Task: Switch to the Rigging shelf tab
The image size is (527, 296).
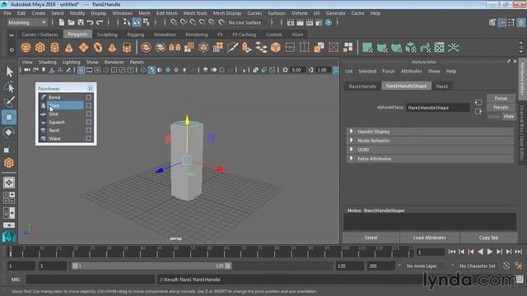Action: pos(135,35)
